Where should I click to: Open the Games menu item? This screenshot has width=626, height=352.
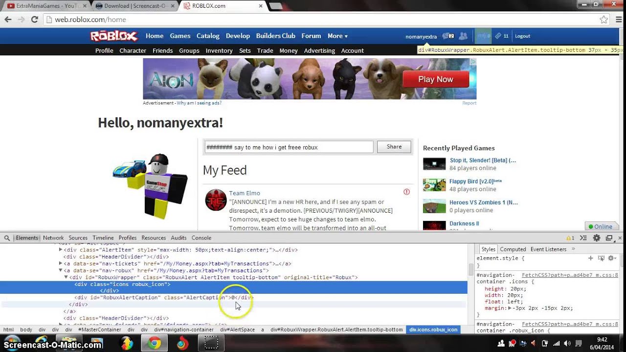[x=180, y=36]
